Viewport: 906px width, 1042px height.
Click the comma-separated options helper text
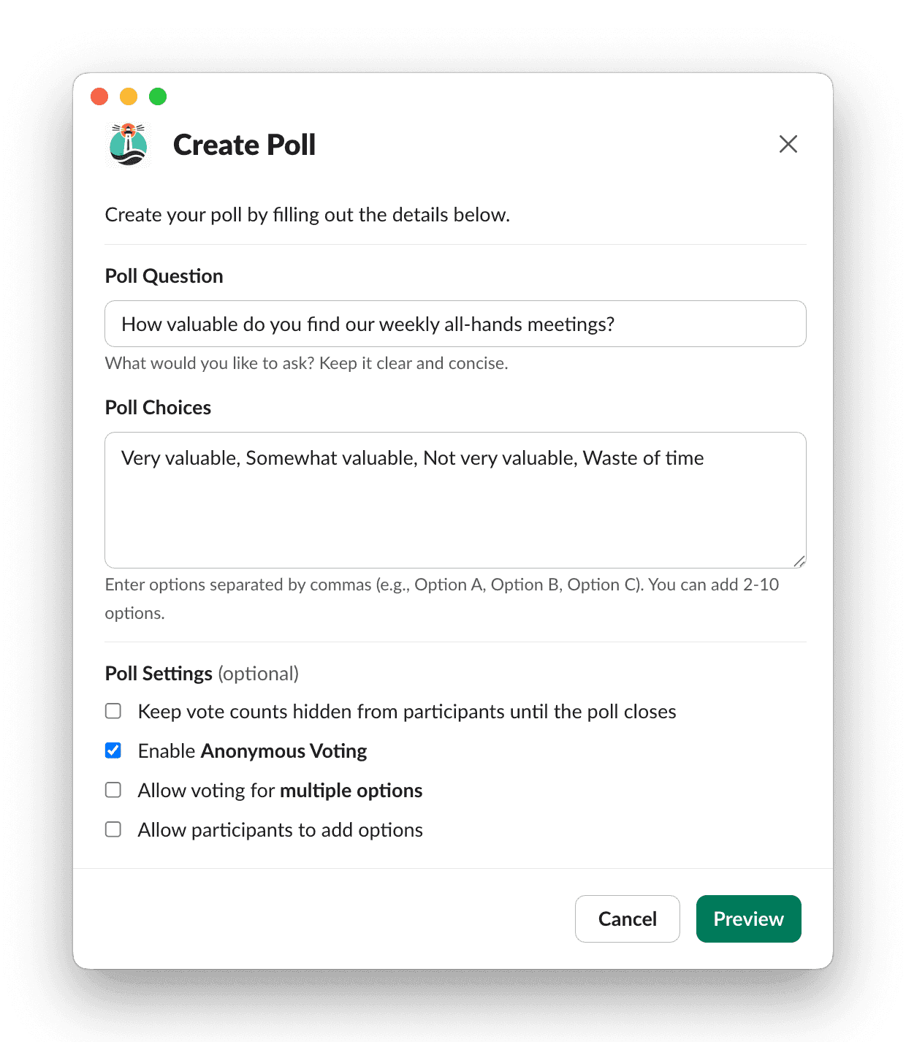[x=441, y=585]
